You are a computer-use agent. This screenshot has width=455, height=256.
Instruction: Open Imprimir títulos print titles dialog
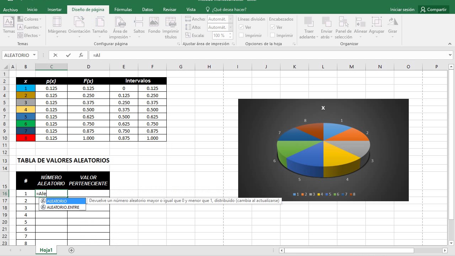tap(171, 28)
